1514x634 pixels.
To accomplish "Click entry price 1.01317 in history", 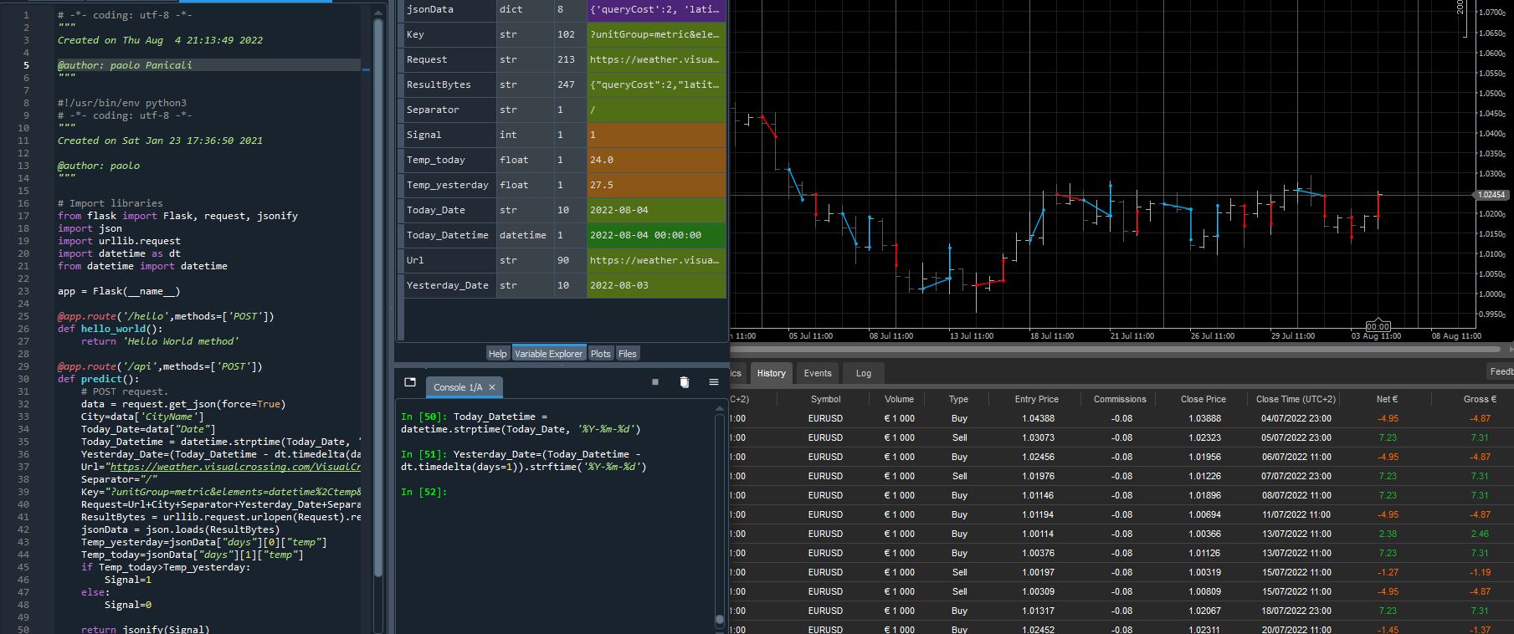I will (1038, 611).
